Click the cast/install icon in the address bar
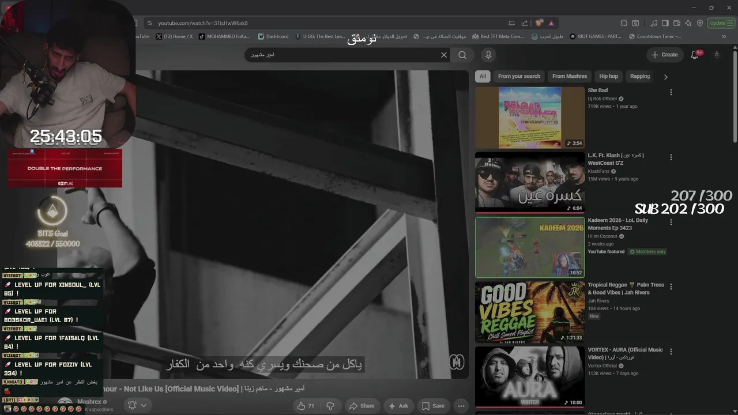The width and height of the screenshot is (738, 415). [511, 23]
